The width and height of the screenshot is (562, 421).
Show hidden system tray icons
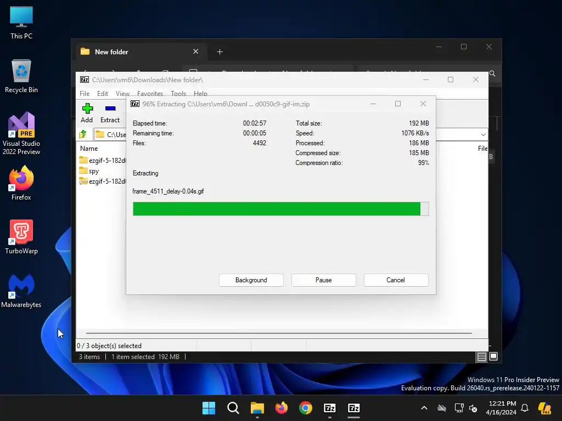coord(424,408)
